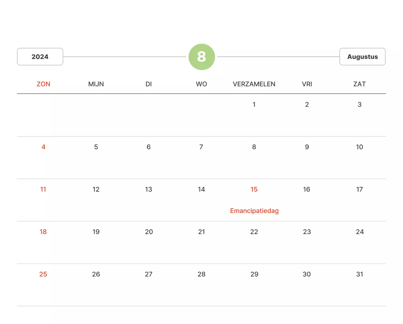Pick Sunday August 4
Viewport: 403px width, 324px height.
pyautogui.click(x=43, y=147)
